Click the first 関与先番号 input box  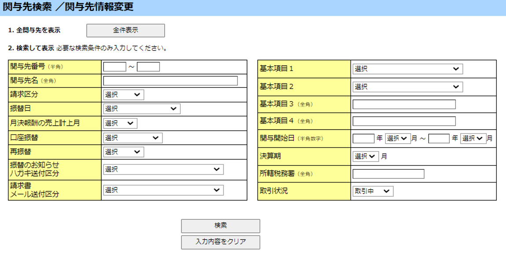[114, 67]
